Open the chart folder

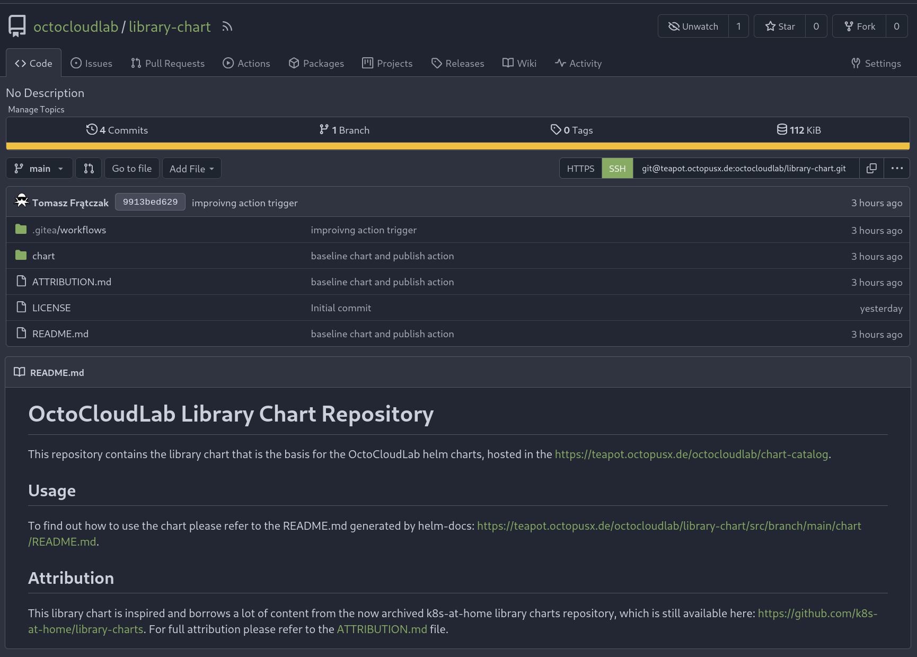(43, 256)
